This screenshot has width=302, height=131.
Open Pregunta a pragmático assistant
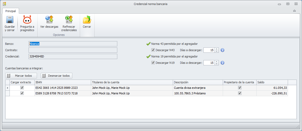[x=27, y=20]
